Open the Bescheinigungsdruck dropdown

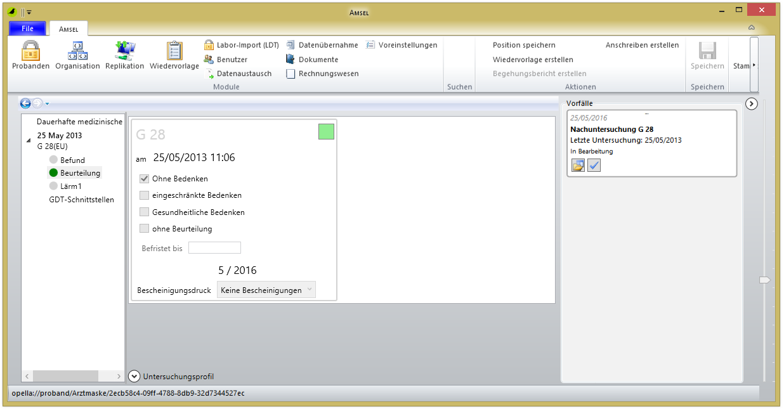coord(266,290)
